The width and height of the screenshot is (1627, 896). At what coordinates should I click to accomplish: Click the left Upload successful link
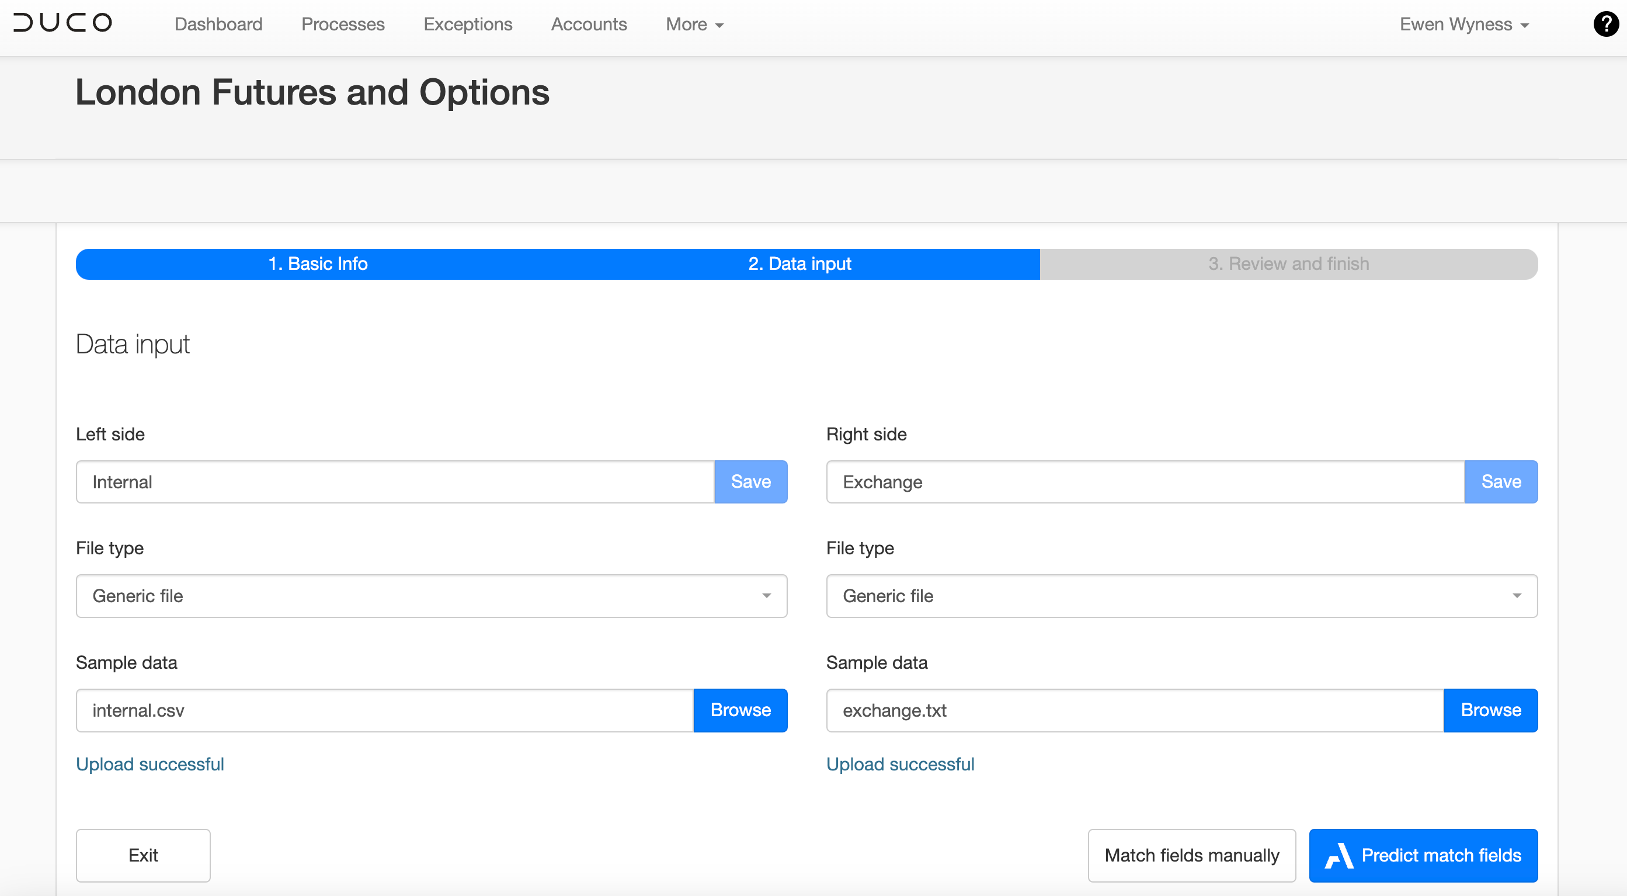point(150,764)
